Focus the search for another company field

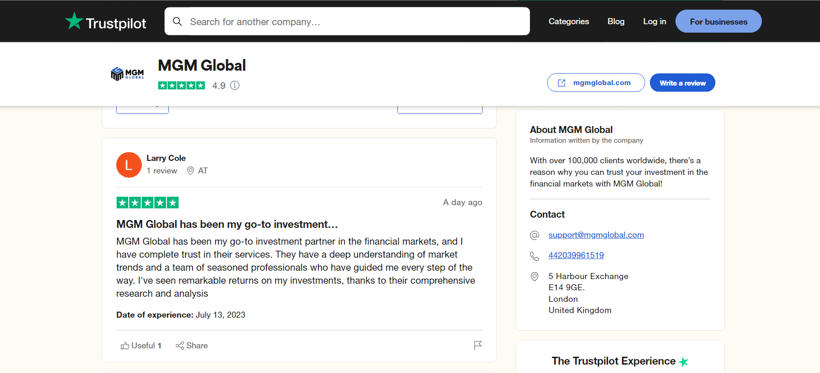[x=347, y=21]
